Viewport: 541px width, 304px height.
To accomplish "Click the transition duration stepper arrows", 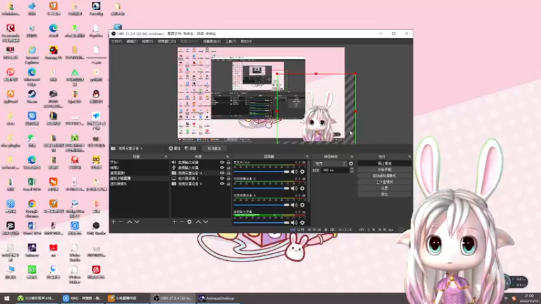I will (352, 170).
